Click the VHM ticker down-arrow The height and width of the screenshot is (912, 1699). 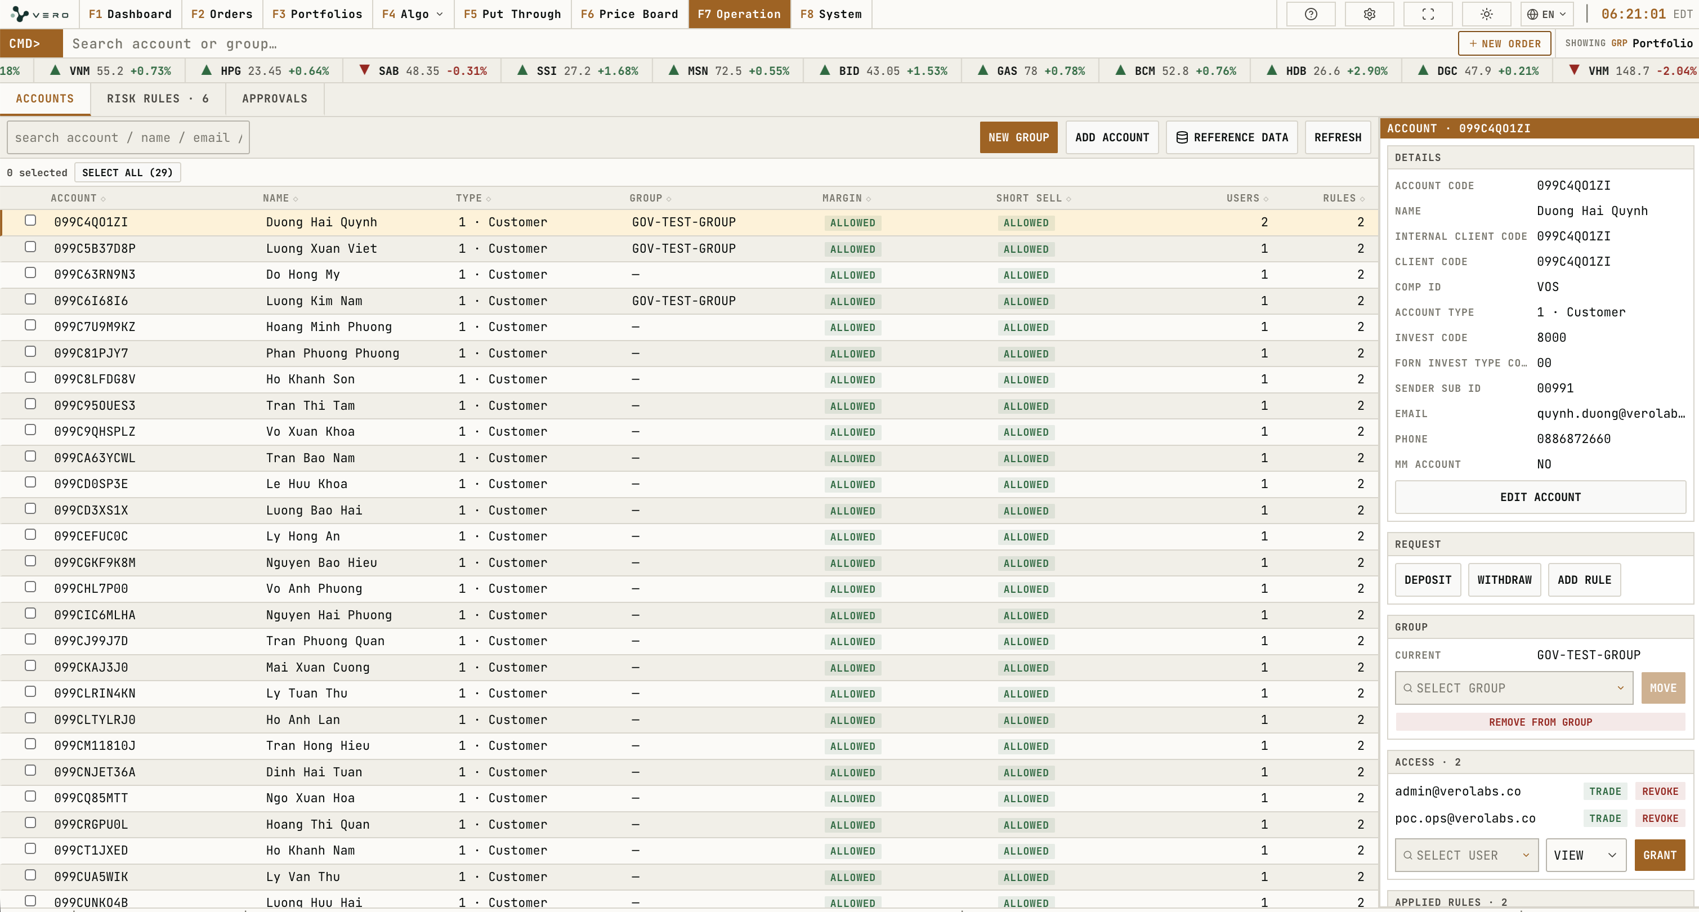[x=1575, y=70]
